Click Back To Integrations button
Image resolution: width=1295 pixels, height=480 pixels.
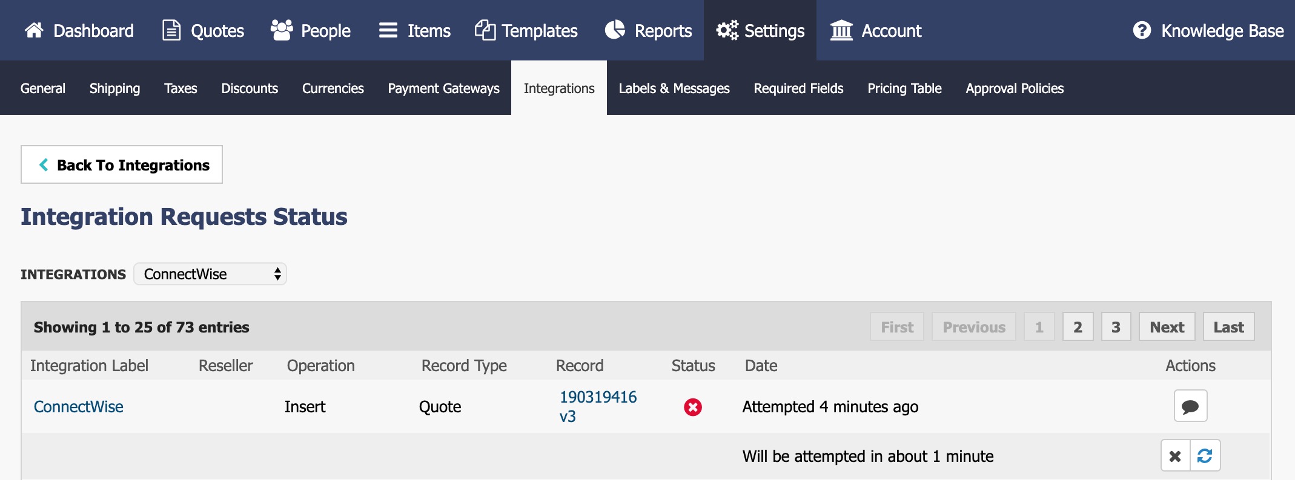pyautogui.click(x=122, y=164)
